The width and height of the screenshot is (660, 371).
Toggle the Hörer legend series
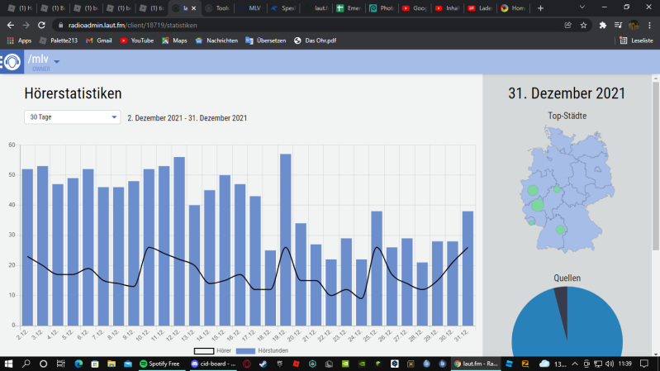[212, 350]
